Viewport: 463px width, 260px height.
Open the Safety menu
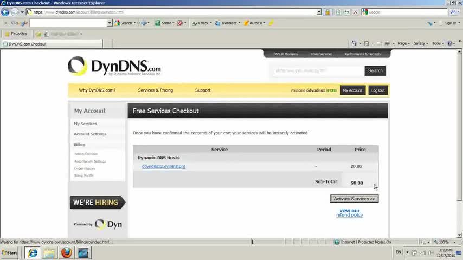421,43
